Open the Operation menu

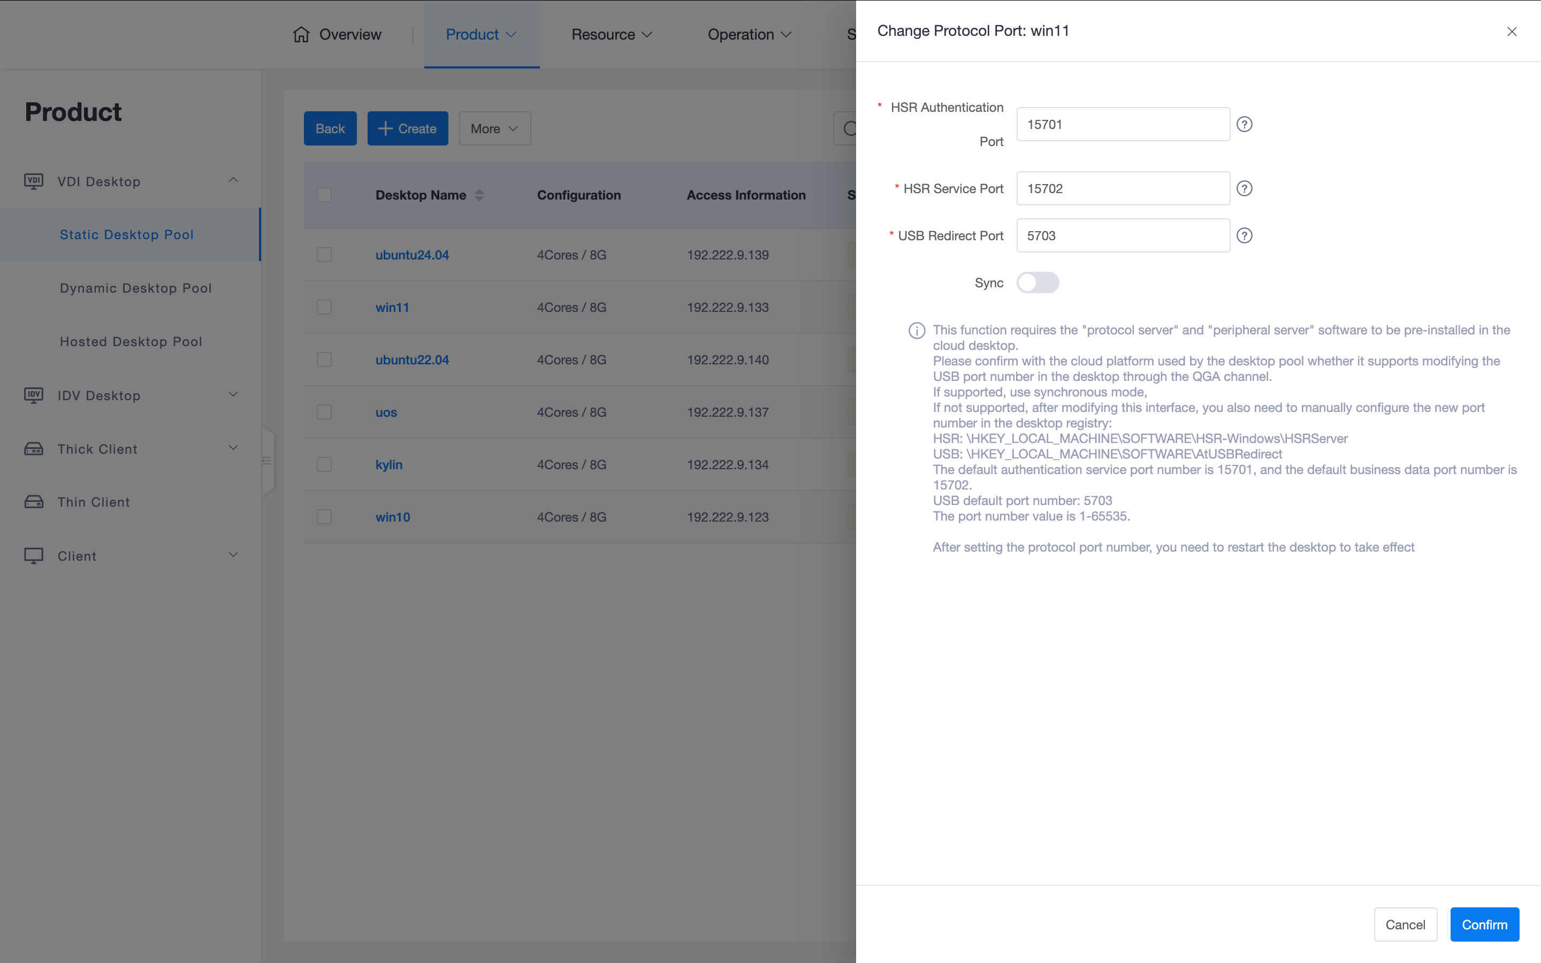pos(749,34)
